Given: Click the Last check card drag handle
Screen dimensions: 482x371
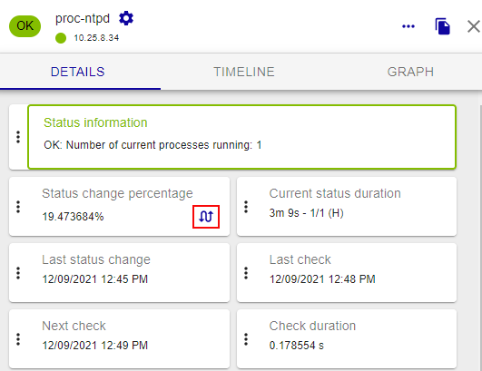Looking at the screenshot, I should click(246, 273).
